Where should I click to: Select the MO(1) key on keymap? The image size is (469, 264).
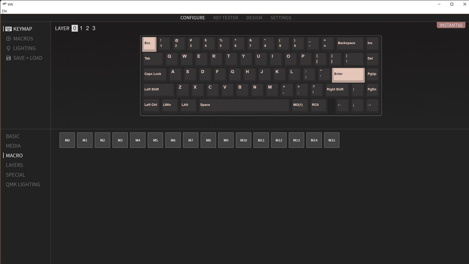point(299,106)
